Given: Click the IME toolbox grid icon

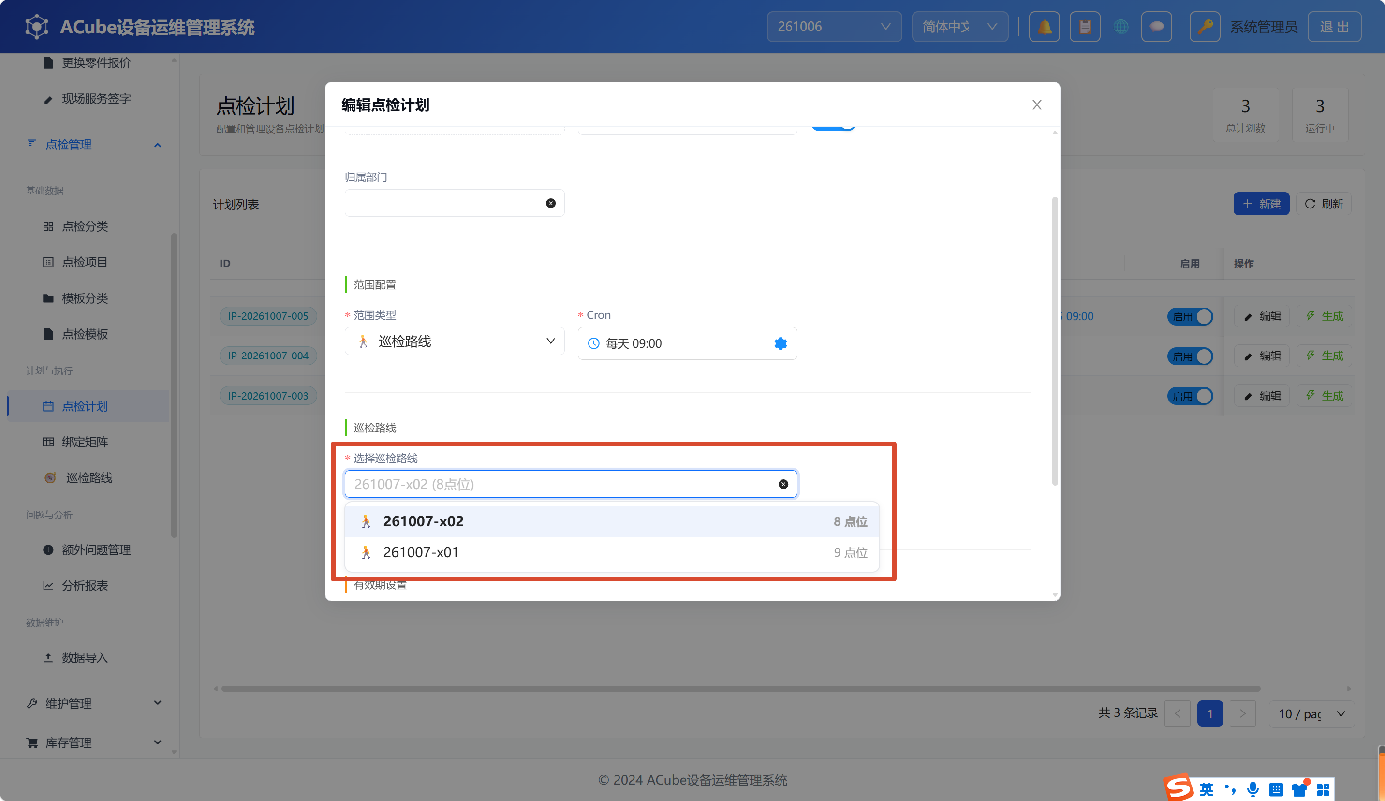Looking at the screenshot, I should [1324, 790].
